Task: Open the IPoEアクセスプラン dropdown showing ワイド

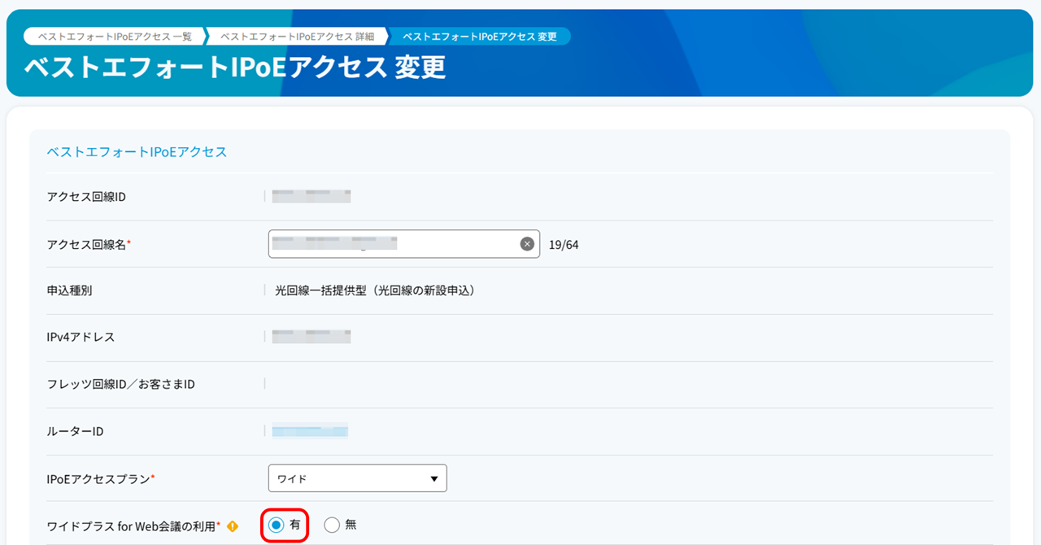Action: tap(358, 478)
